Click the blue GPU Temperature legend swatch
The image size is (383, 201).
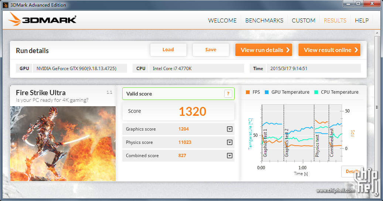[x=267, y=92]
